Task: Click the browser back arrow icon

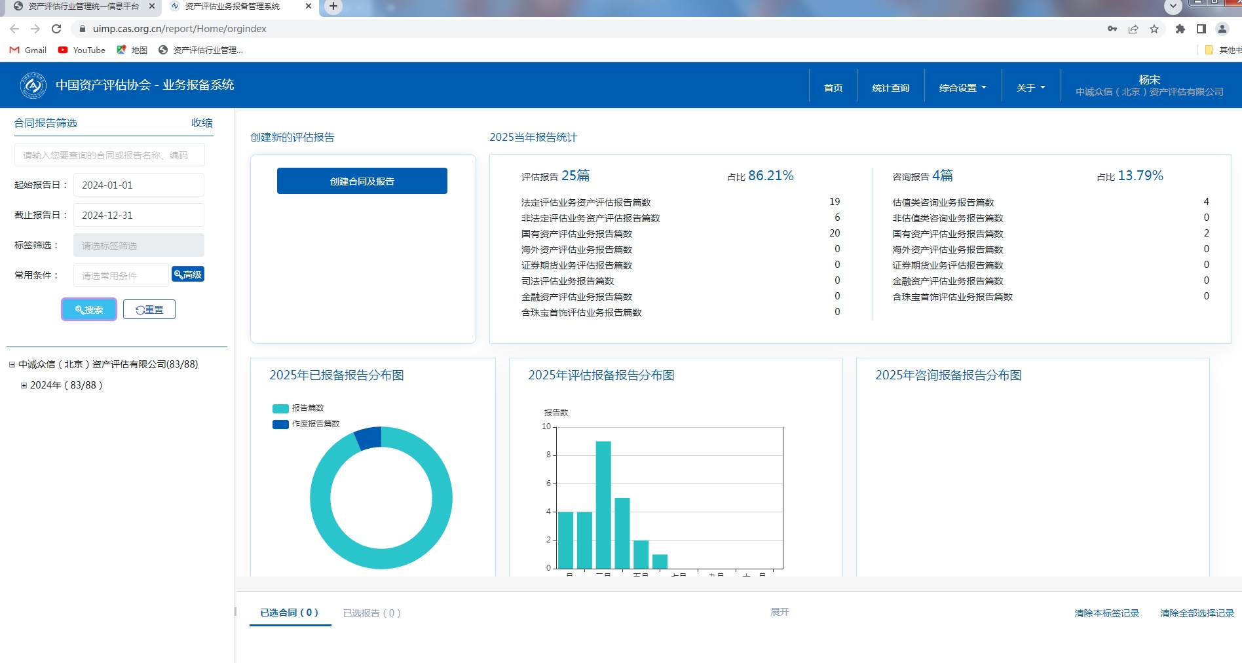Action: point(14,29)
